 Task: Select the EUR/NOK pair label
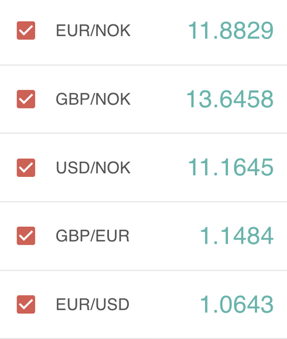(93, 30)
